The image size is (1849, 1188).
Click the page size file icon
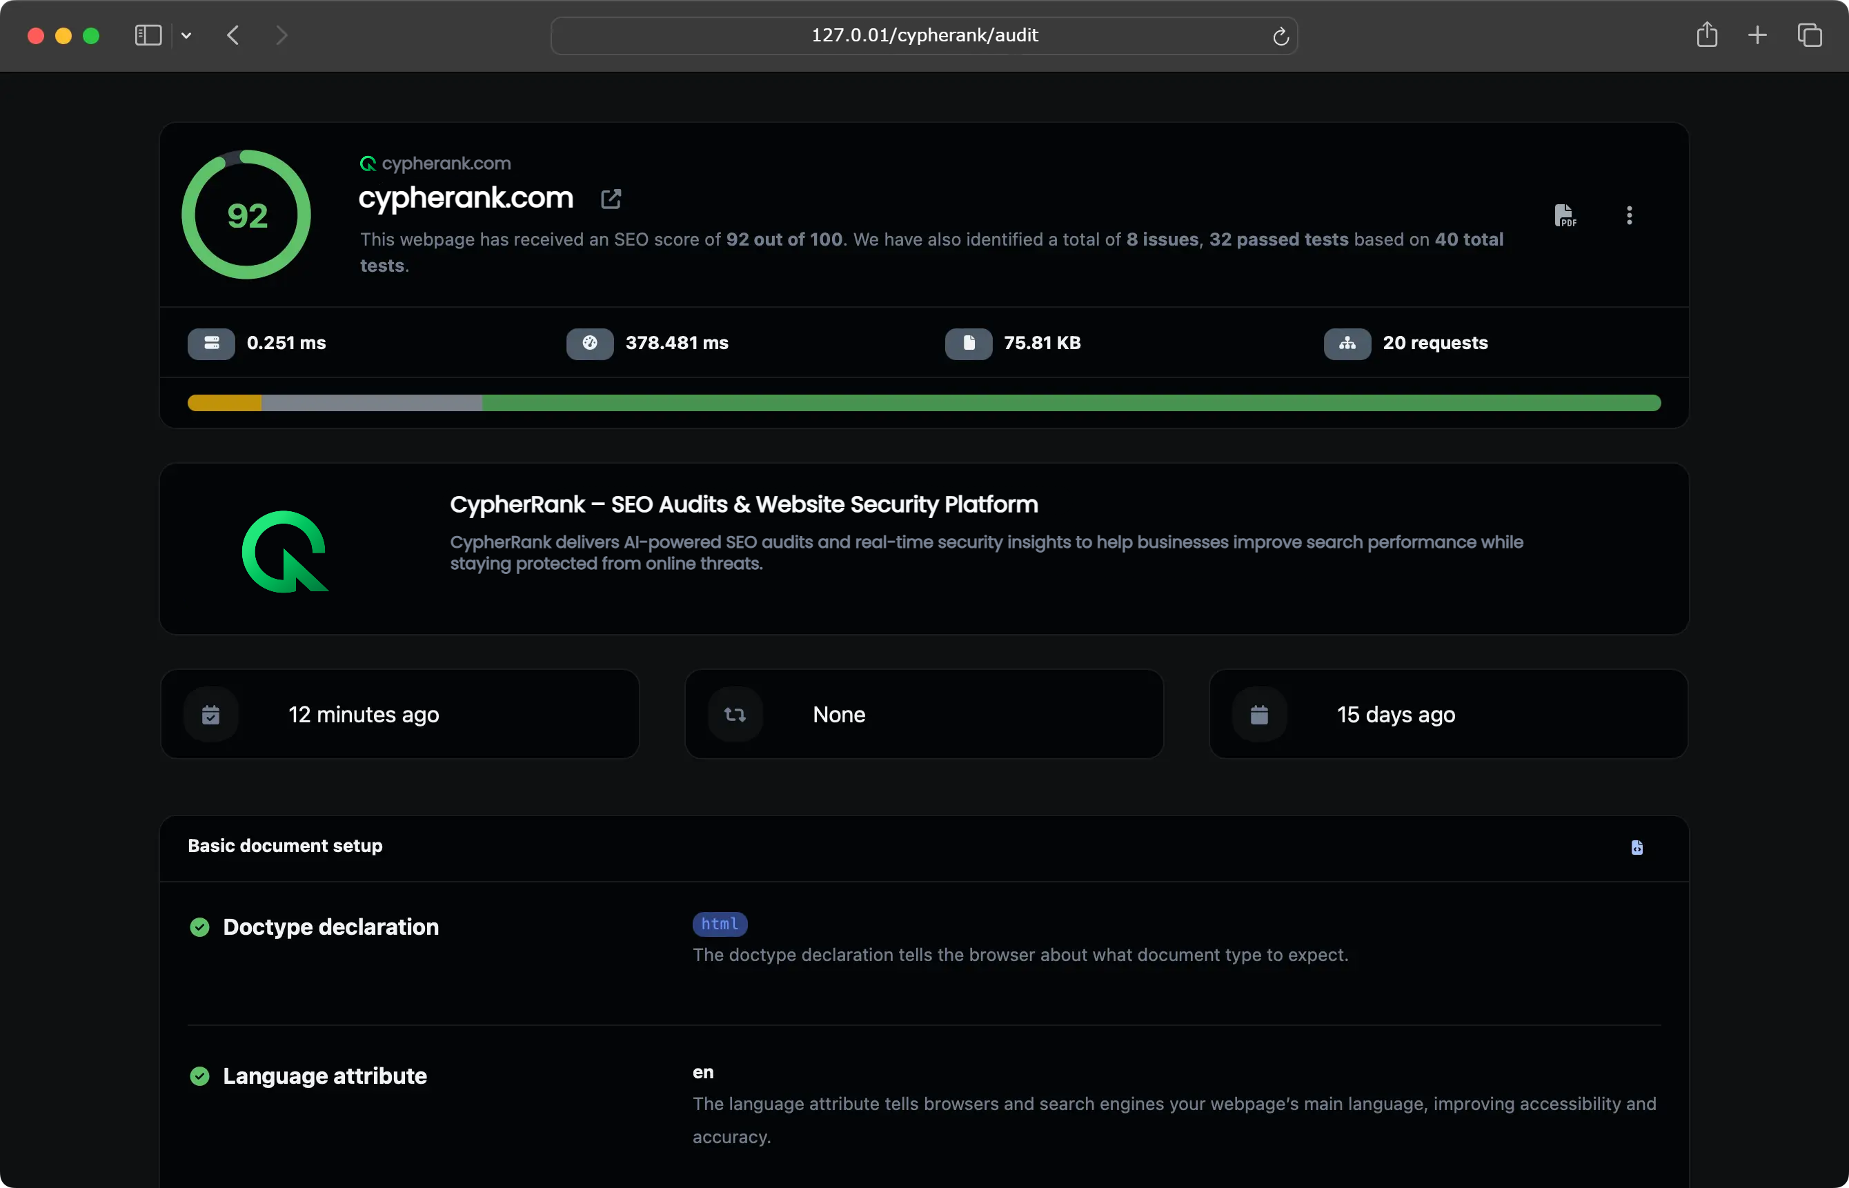click(x=968, y=344)
